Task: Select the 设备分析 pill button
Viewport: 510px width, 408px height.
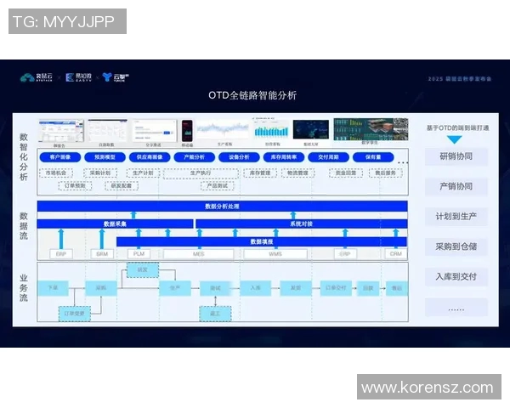Action: 239,157
